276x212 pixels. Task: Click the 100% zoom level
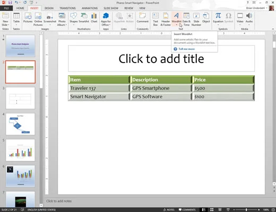[266, 210]
